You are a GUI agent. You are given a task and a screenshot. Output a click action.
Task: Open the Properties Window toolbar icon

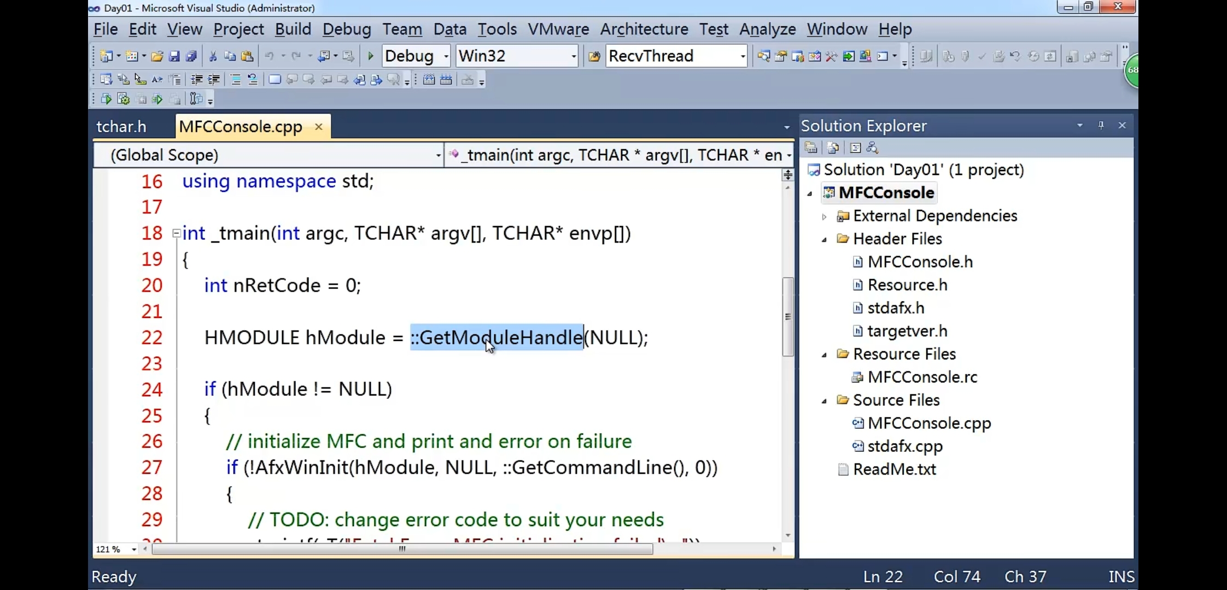[x=781, y=56]
